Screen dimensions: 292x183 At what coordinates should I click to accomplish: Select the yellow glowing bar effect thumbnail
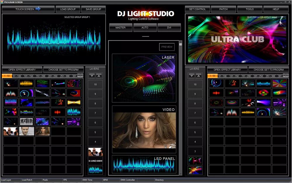[74, 102]
